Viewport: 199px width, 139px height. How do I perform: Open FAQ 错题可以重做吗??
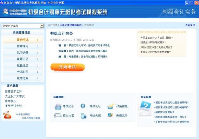point(165,112)
